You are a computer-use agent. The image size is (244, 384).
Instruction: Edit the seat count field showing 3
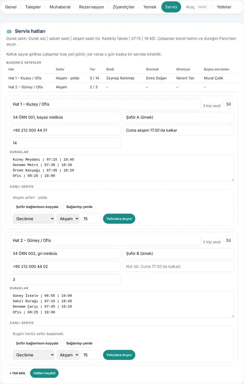pos(65,279)
